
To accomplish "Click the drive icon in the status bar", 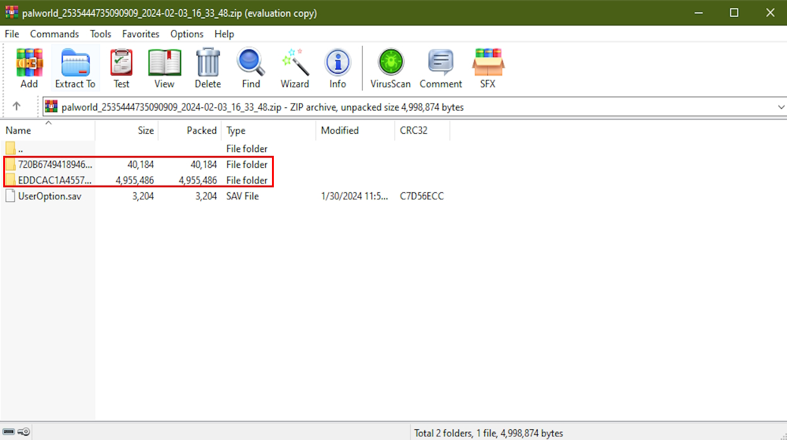I will 9,432.
